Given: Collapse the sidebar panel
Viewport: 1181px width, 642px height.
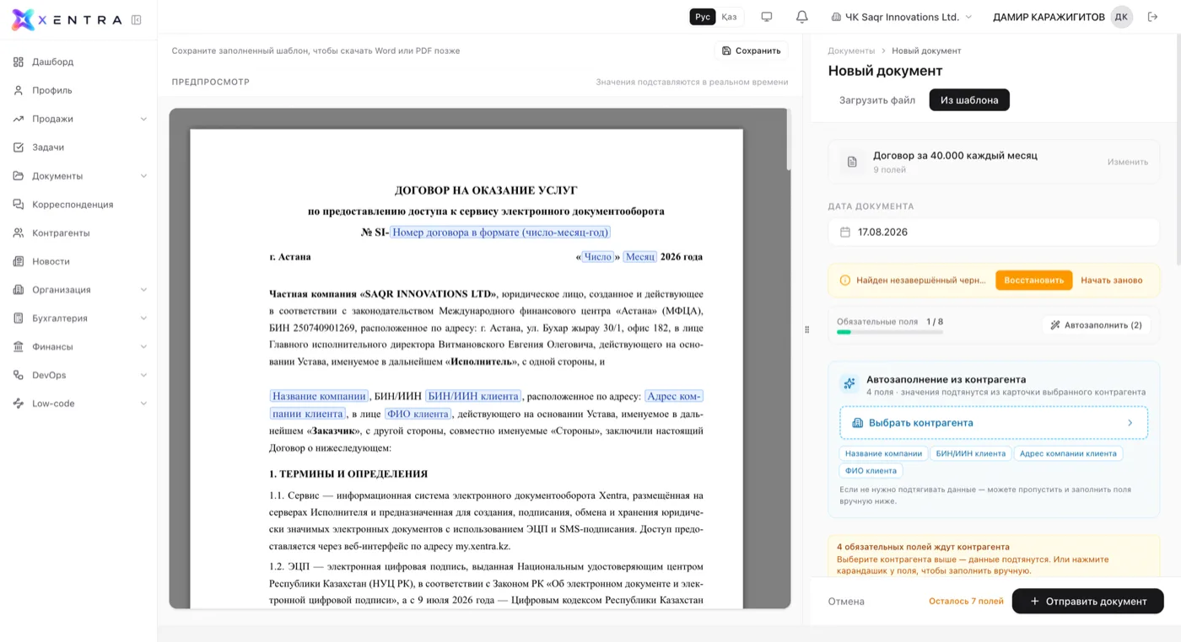Looking at the screenshot, I should point(137,19).
